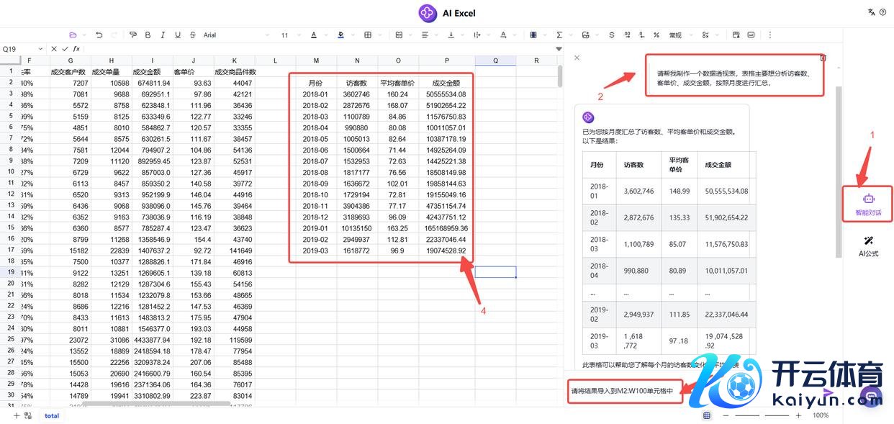894x424 pixels.
Task: Click the fx insert function icon
Action: 76,49
